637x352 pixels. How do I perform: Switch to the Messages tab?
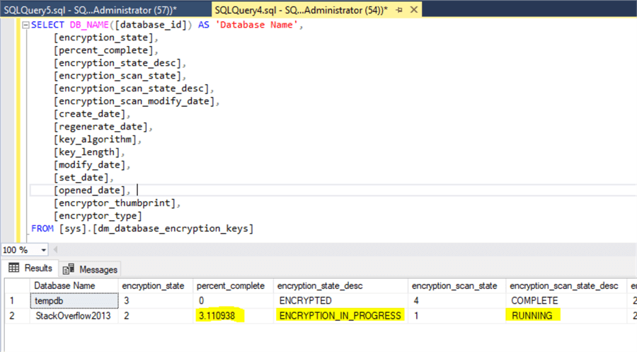91,269
